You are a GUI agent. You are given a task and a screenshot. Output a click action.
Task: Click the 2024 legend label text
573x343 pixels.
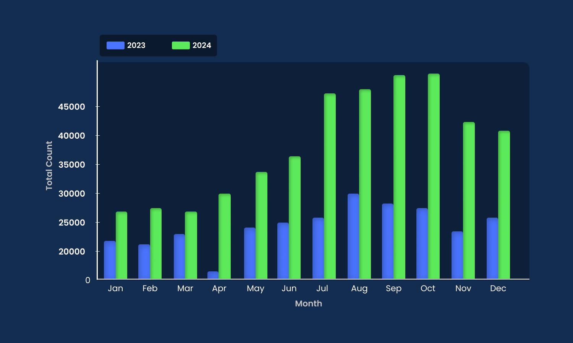coord(201,45)
